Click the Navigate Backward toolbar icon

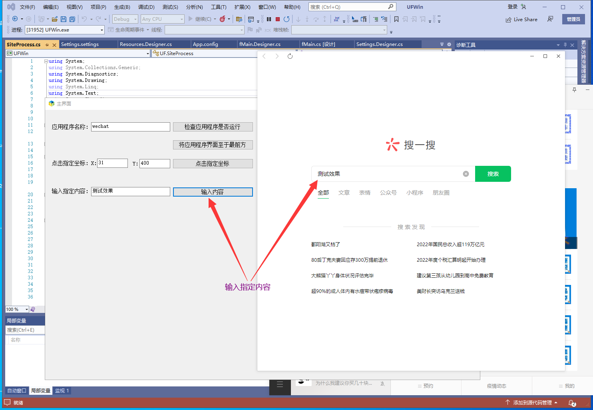click(x=15, y=19)
